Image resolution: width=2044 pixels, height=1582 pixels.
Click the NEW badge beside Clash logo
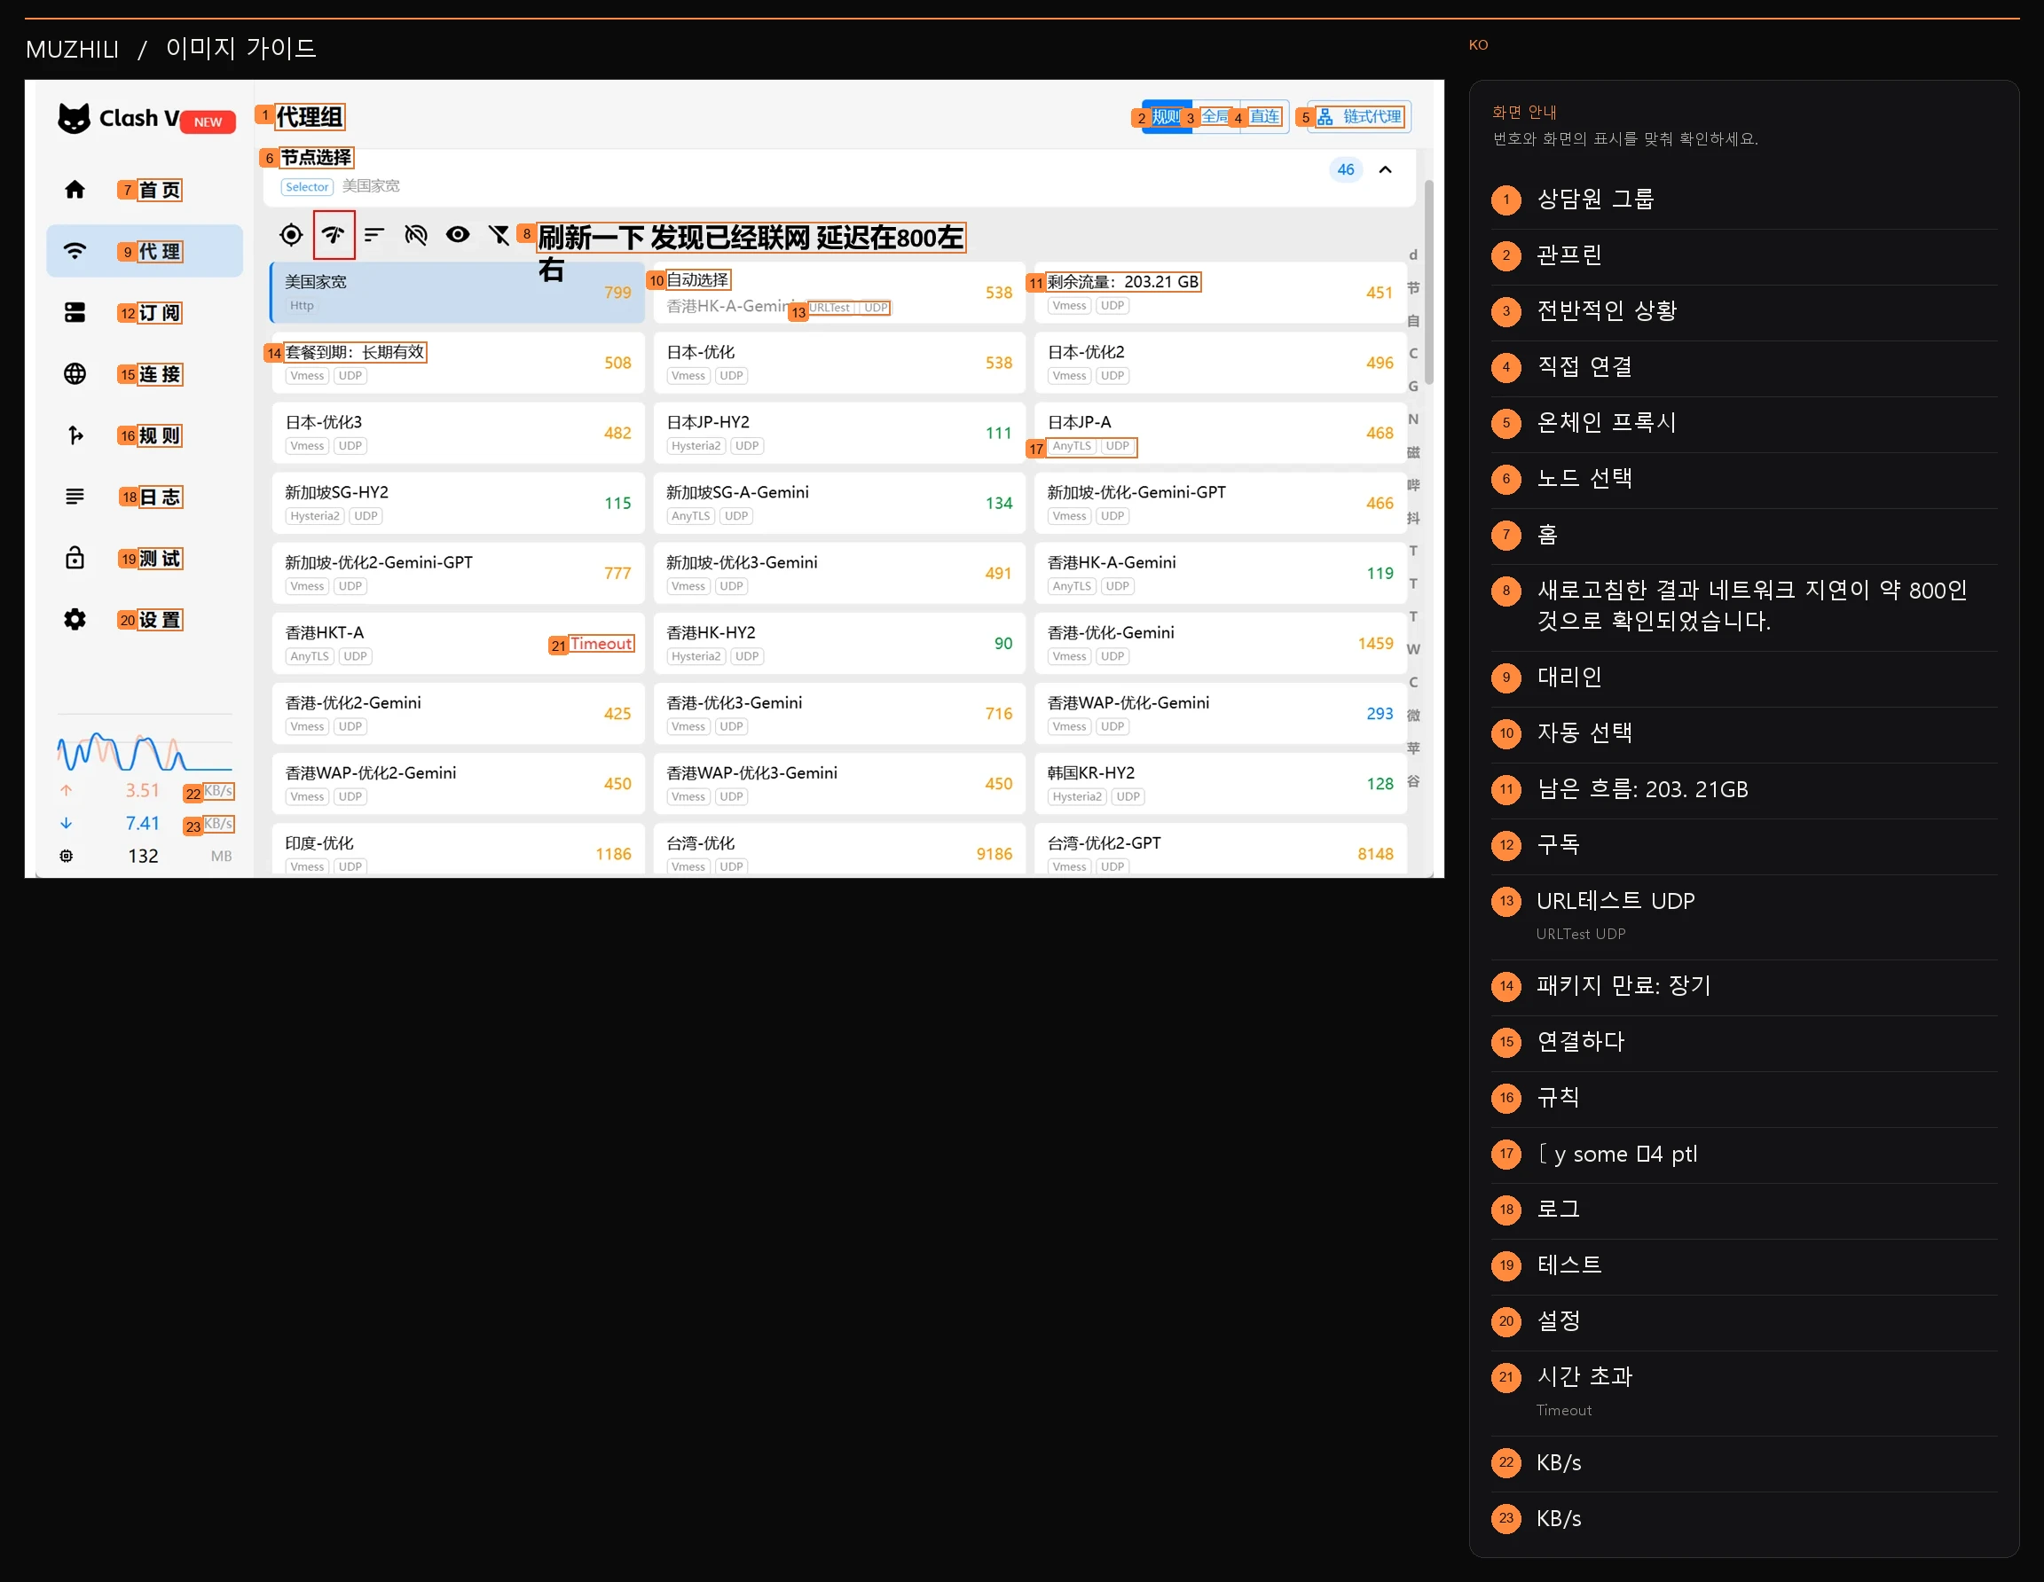pyautogui.click(x=208, y=121)
